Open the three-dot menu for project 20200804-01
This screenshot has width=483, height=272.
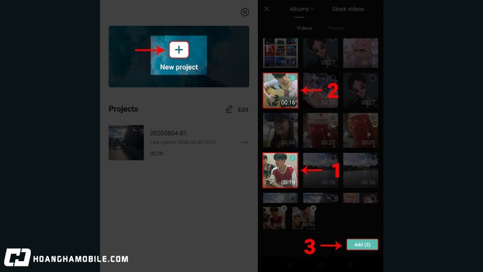[245, 143]
